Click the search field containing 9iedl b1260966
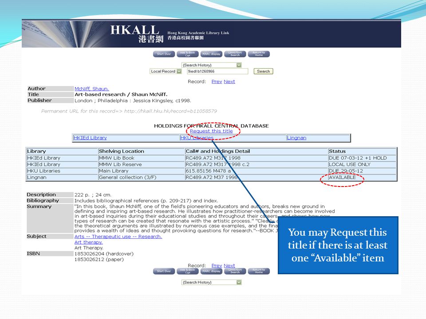The image size is (426, 319). coord(217,71)
